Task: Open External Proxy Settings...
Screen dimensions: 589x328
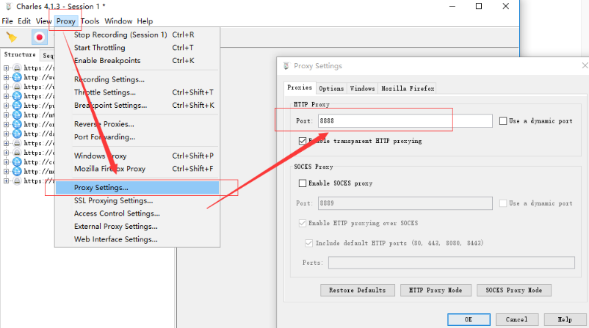Action: [137, 226]
